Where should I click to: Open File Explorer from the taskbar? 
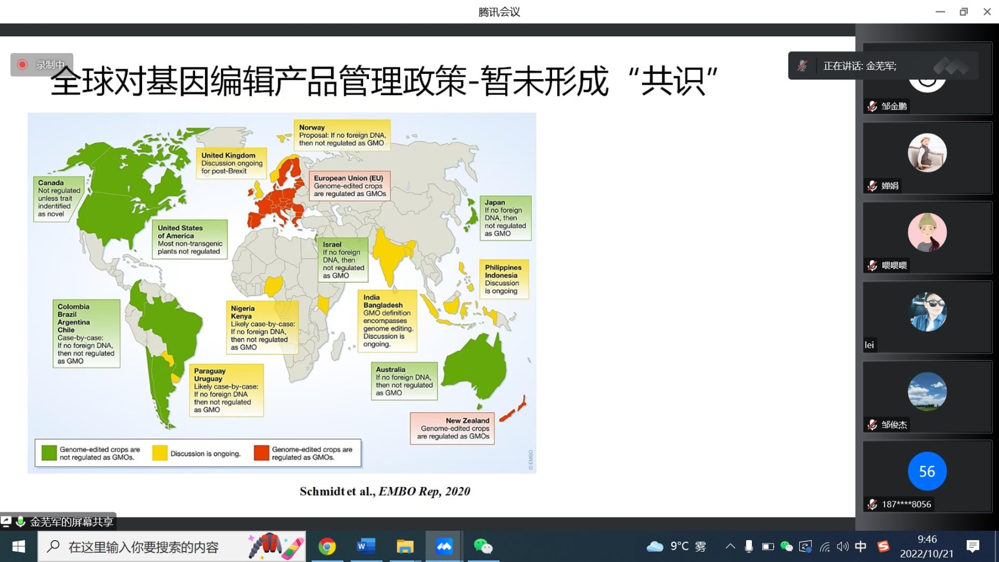click(405, 546)
